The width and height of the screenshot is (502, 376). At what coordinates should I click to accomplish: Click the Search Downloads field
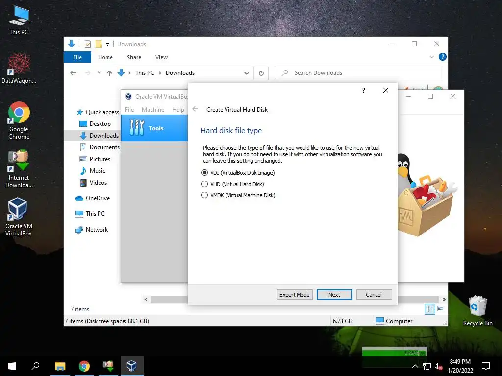(x=358, y=73)
